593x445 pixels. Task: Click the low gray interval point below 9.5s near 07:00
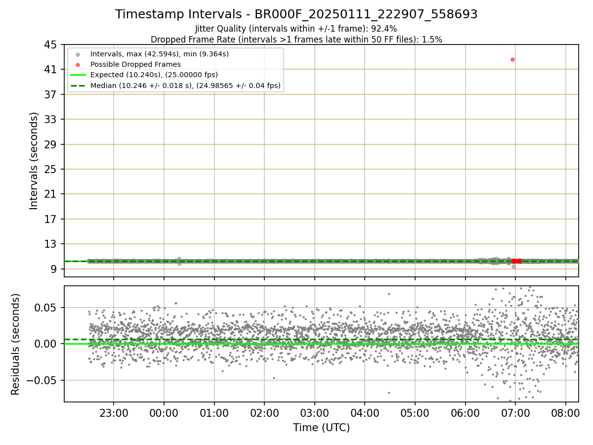tap(513, 267)
